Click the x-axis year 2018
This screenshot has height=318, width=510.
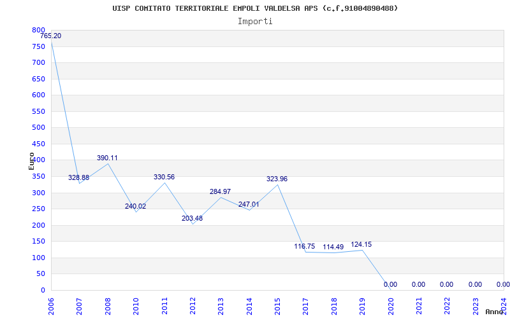pos(334,307)
